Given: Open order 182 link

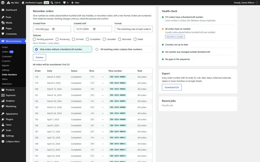Looking at the screenshot, I should (x=37, y=101).
